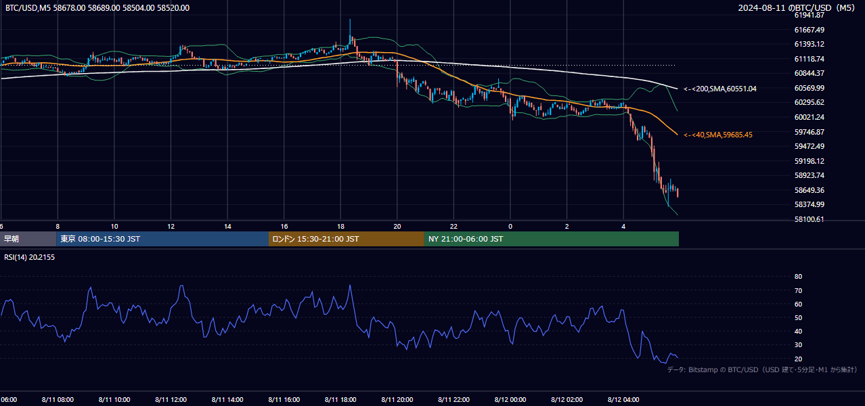This screenshot has width=865, height=406.
Task: Click price axis value 58649.36
Action: 809,190
